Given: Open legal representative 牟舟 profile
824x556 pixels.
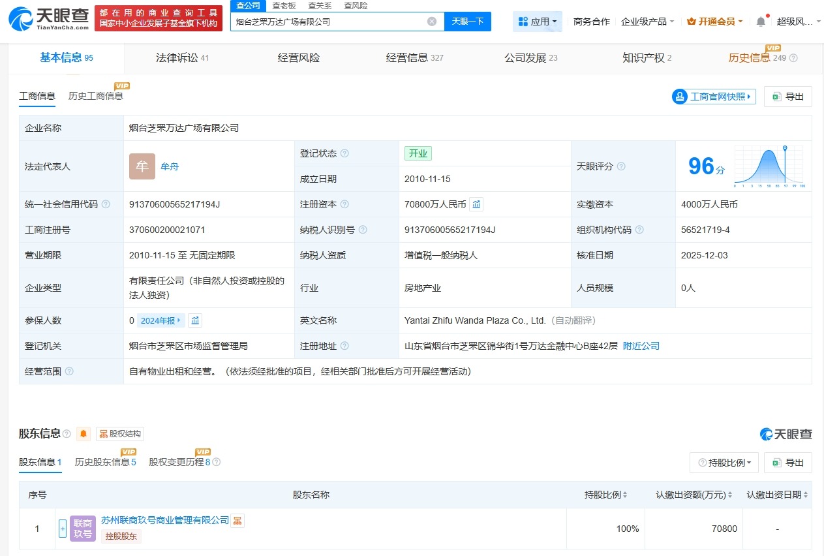Looking at the screenshot, I should point(170,166).
